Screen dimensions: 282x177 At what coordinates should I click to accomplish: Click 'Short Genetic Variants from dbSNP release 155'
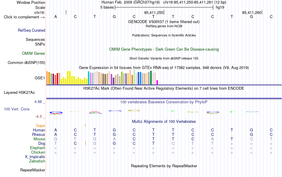click(x=164, y=59)
